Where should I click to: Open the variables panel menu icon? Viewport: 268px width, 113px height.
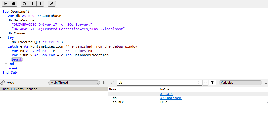[x=266, y=83]
